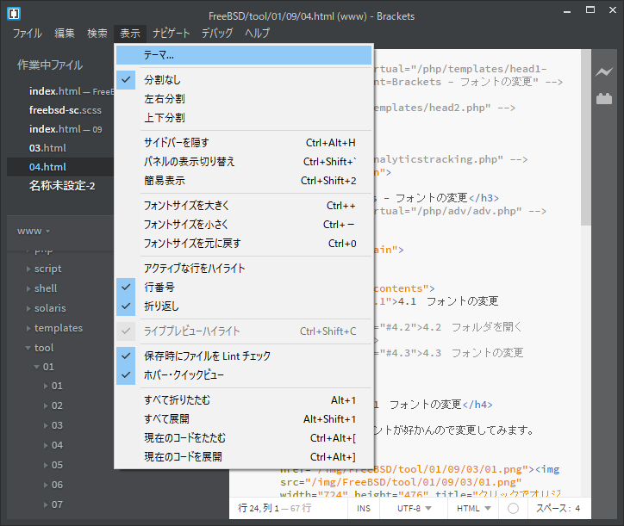Close the open 表示 menu
Screen dimensions: 624x526
click(130, 33)
